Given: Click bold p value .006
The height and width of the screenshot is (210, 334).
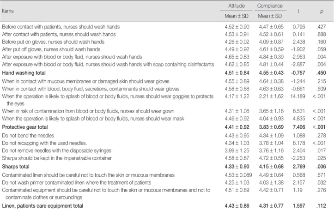Looking at the screenshot, I should click(x=321, y=167).
